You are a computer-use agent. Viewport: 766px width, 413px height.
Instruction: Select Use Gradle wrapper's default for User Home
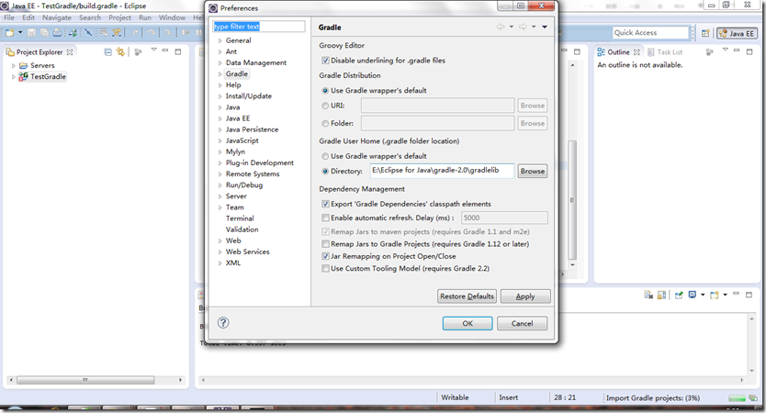tap(325, 156)
